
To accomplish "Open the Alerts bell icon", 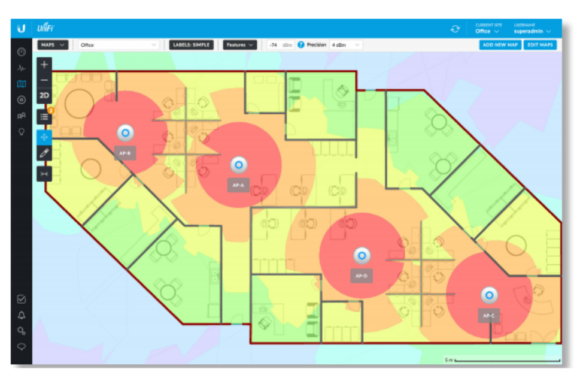I will point(22,315).
